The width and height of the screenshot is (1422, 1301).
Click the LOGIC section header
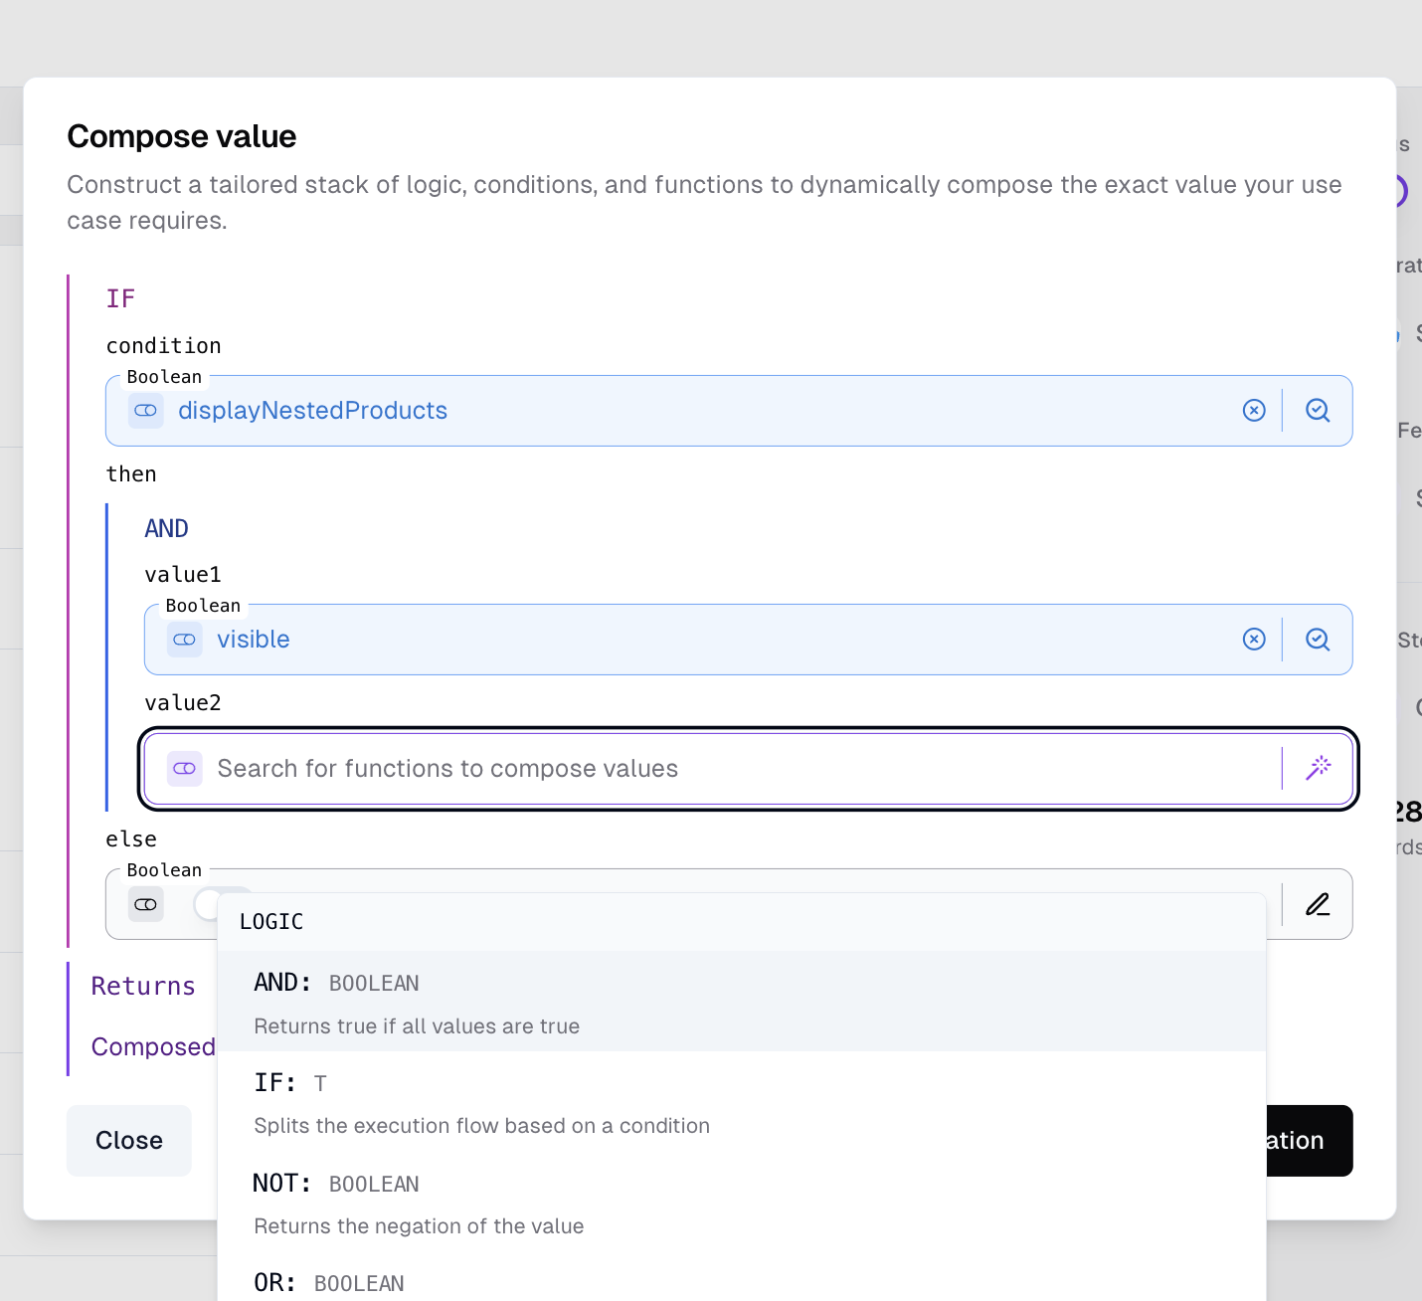(271, 921)
